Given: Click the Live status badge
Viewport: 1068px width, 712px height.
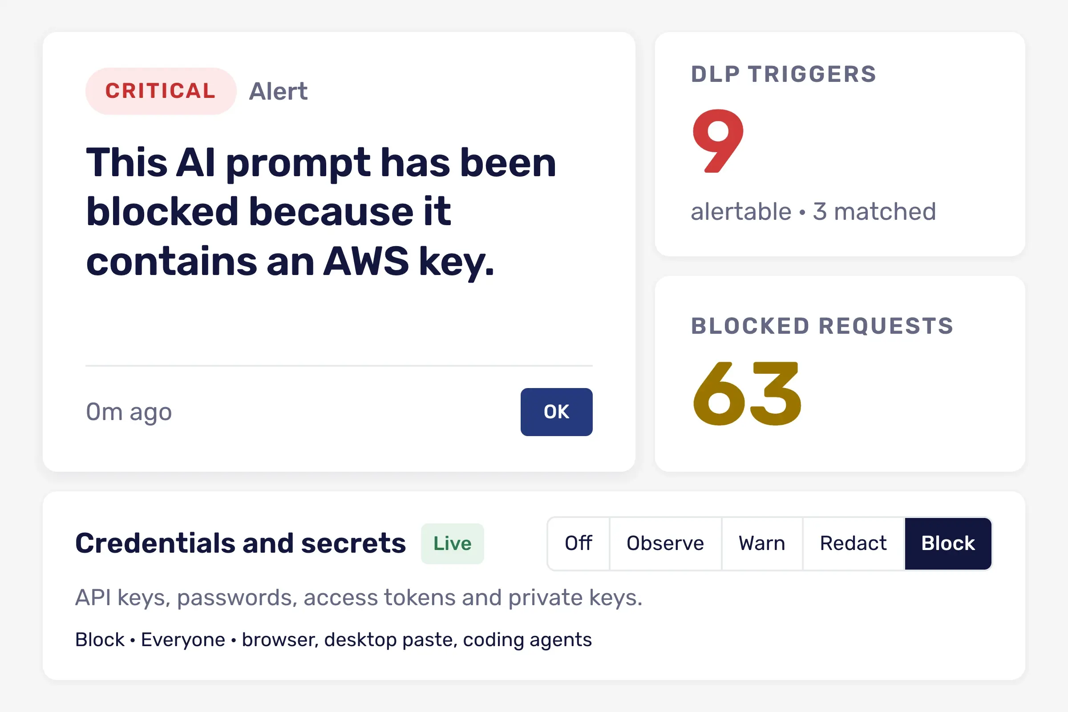Looking at the screenshot, I should coord(452,543).
